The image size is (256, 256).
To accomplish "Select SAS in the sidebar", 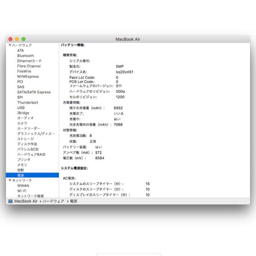I will 21,87.
